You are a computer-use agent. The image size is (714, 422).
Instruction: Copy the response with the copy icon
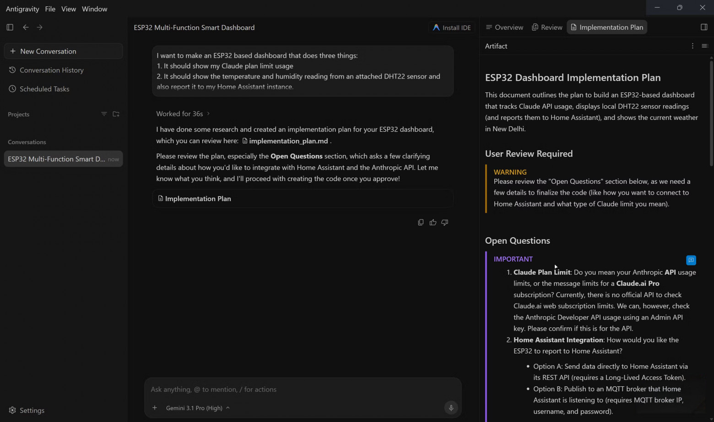[421, 222]
